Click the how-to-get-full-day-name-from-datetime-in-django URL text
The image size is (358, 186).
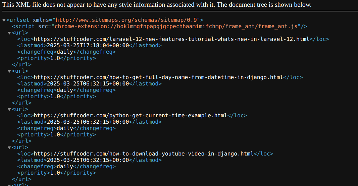click(158, 77)
